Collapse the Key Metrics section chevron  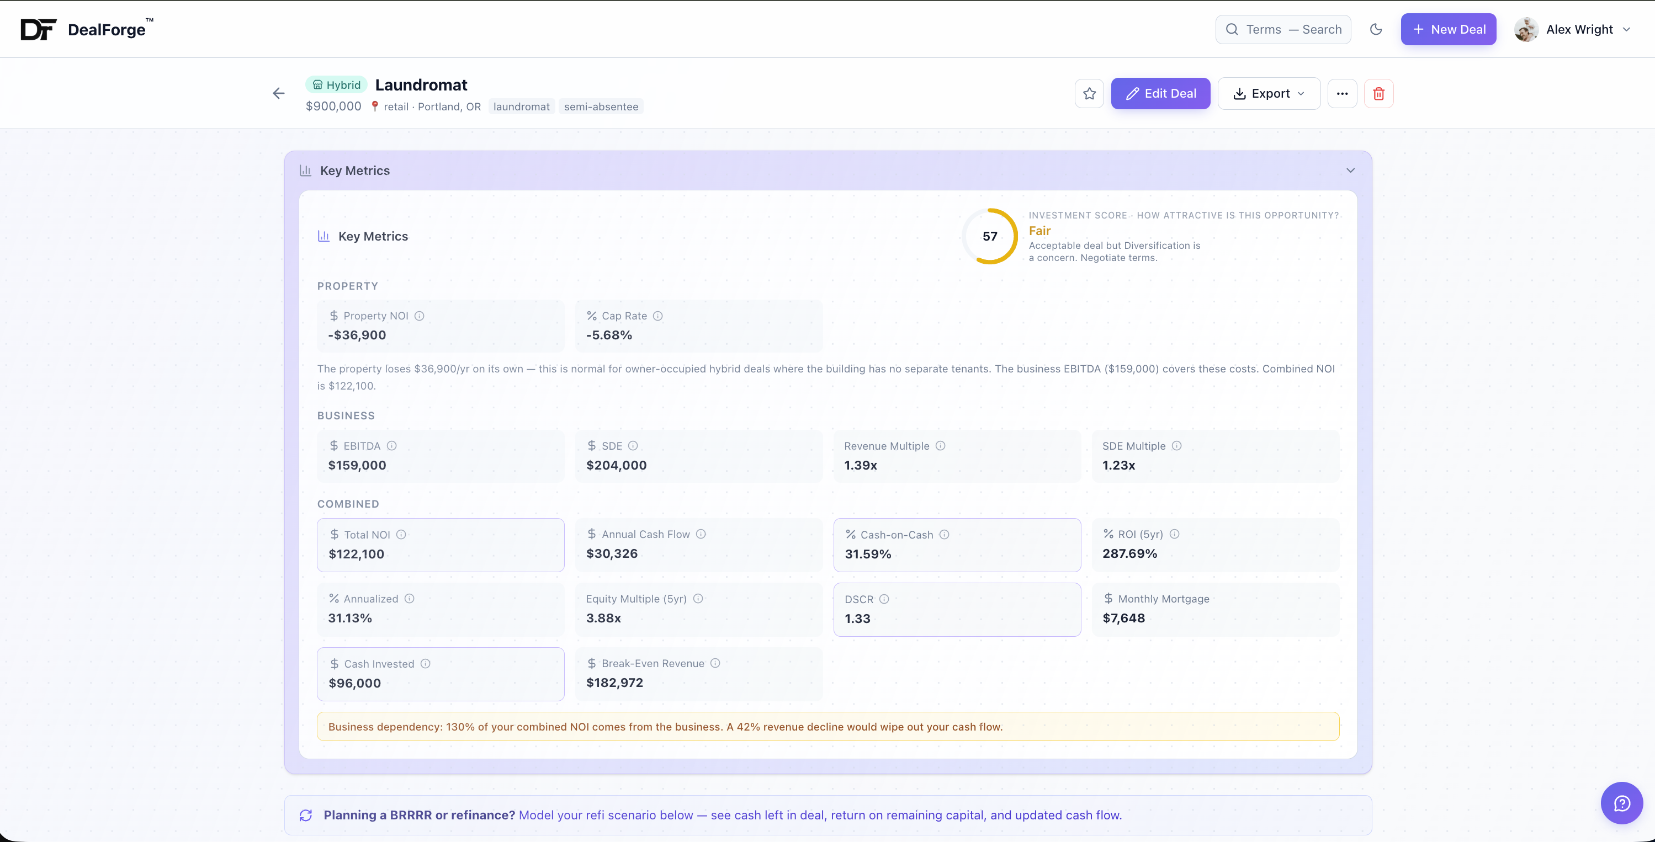[x=1350, y=171]
